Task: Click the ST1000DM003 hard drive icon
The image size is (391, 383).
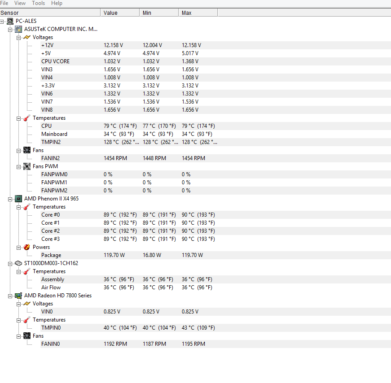Action: coord(18,263)
